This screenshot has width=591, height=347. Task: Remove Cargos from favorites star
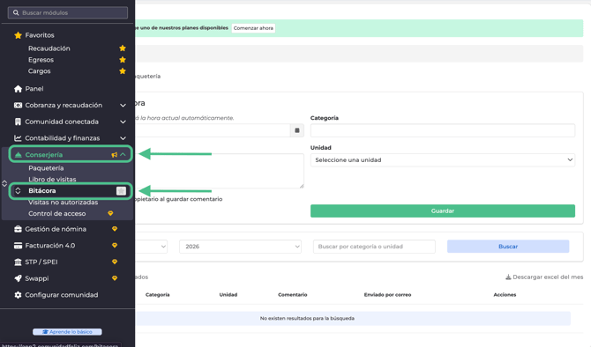(123, 71)
